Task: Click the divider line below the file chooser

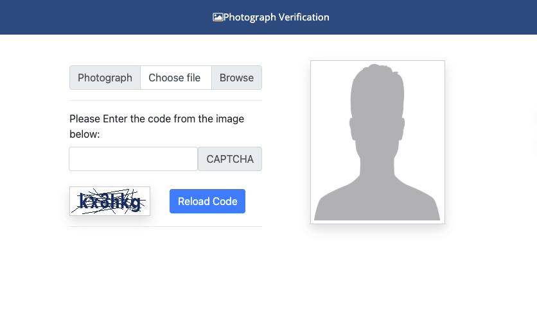Action: click(x=166, y=101)
